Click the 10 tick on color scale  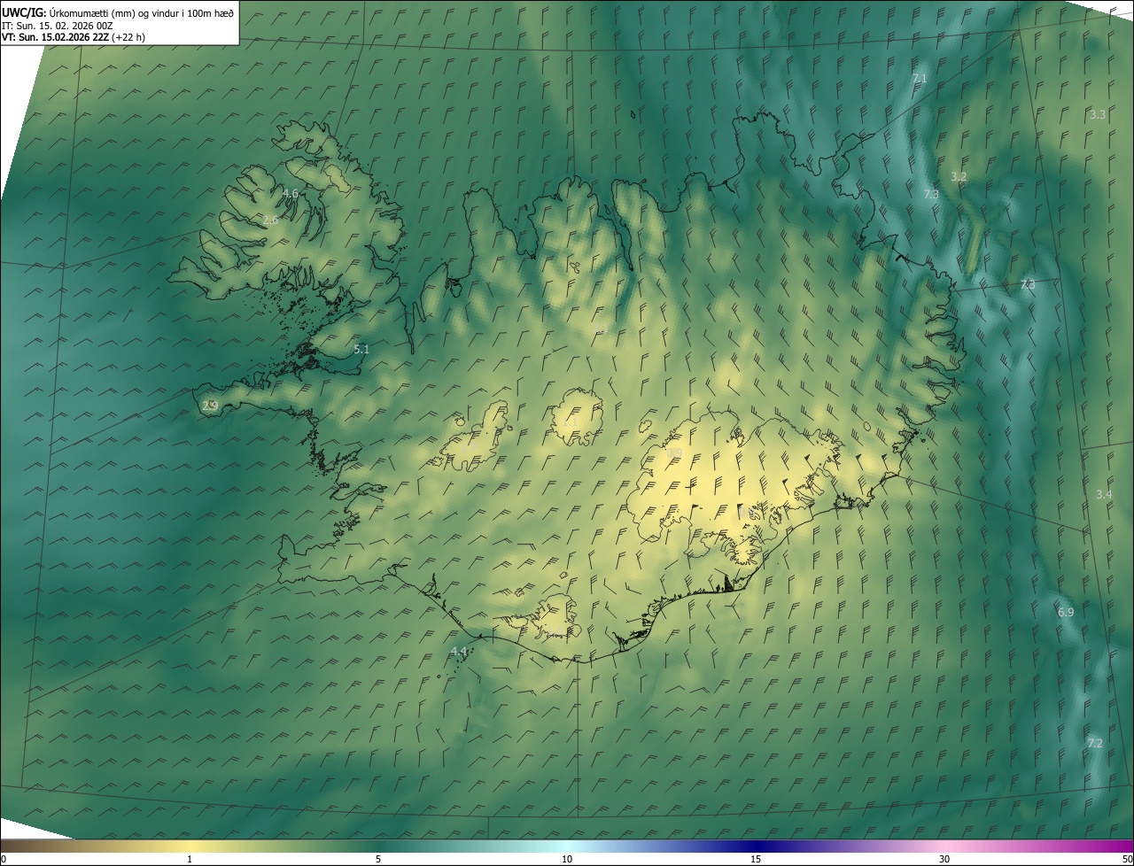point(567,860)
